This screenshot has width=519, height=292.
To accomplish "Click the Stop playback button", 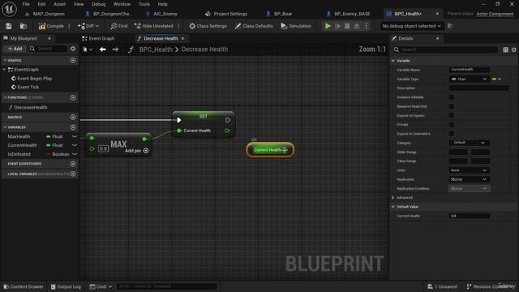I will point(347,26).
